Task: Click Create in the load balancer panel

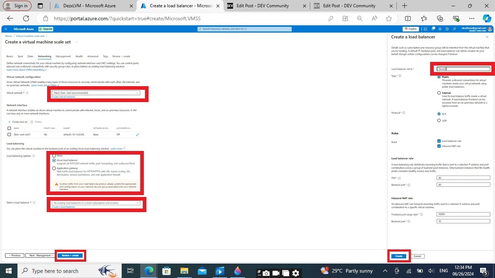Action: tap(399, 256)
